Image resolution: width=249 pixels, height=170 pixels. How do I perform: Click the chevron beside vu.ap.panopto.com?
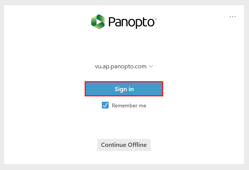pos(151,66)
